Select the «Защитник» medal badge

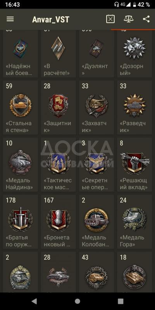click(x=59, y=107)
